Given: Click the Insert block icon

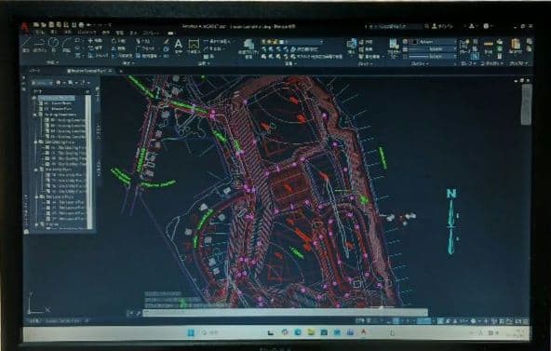Looking at the screenshot, I should tap(352, 46).
